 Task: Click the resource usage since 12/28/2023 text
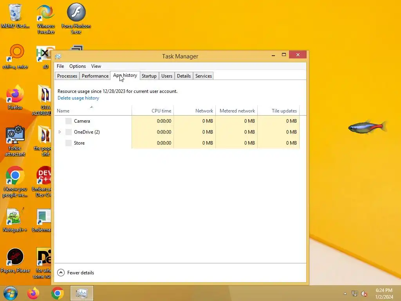point(117,91)
